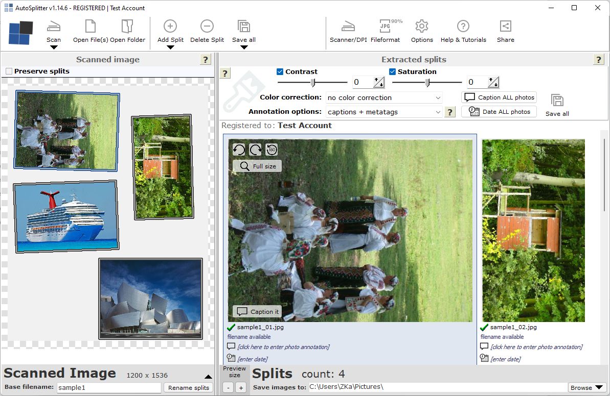Viewport: 610px width, 396px height.
Task: Click the Full size button
Action: point(257,166)
